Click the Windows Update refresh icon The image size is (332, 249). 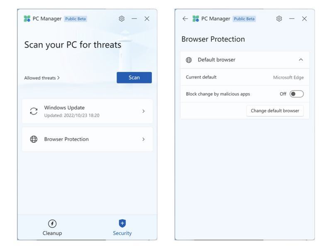[x=34, y=111]
